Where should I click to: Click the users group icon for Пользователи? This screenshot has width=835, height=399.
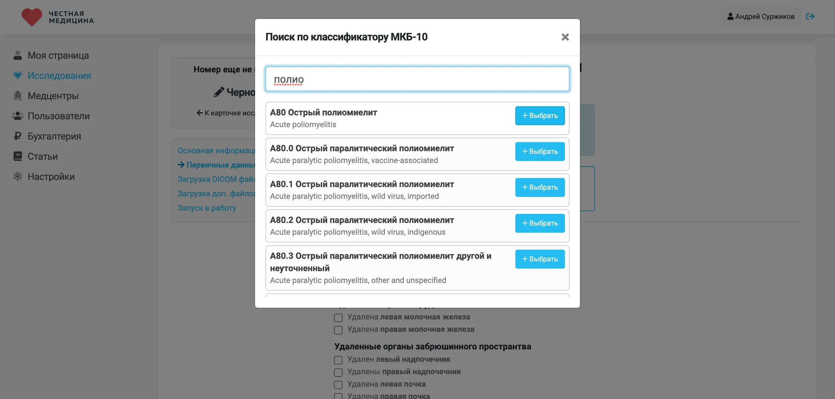18,116
